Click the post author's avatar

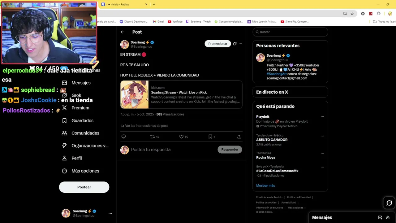pyautogui.click(x=125, y=45)
